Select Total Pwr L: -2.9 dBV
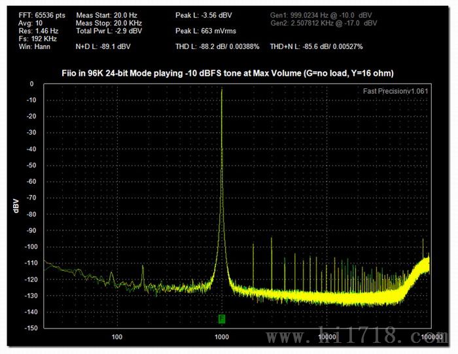The image size is (458, 354). [x=109, y=31]
